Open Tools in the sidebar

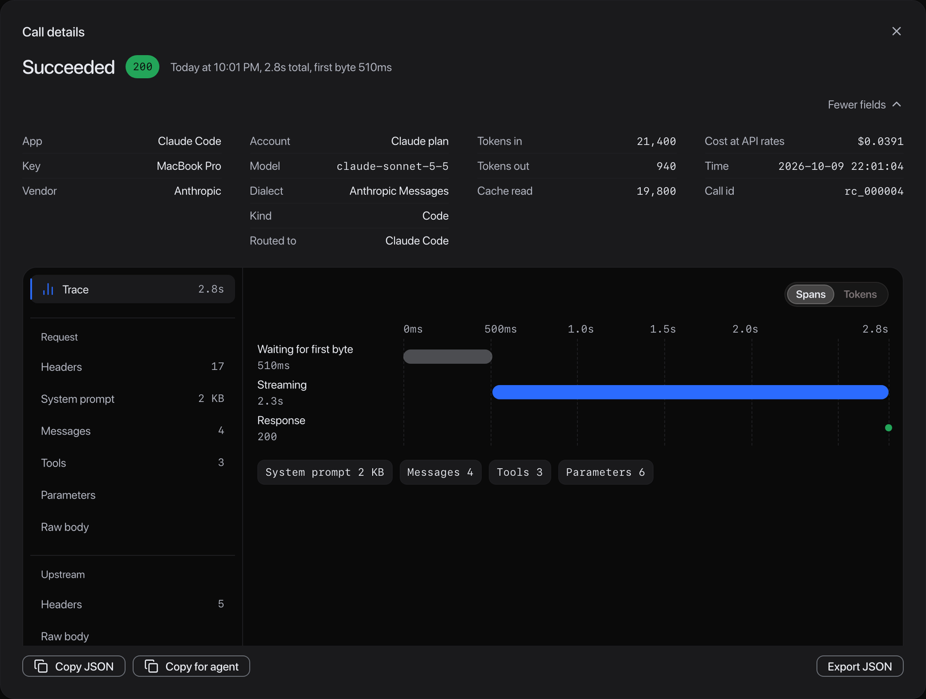click(x=133, y=463)
